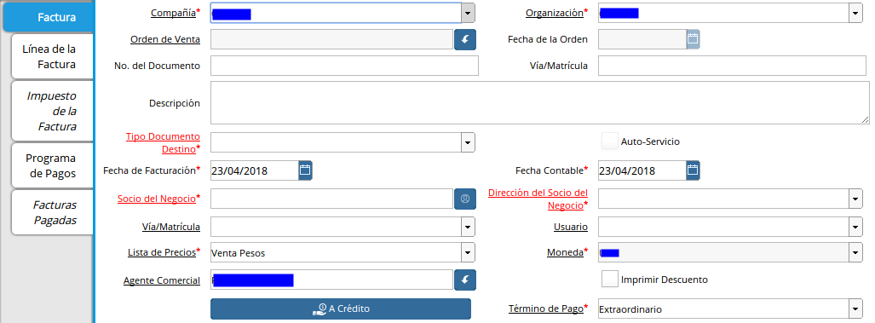Open Socio del Negocio search icon
The width and height of the screenshot is (875, 323).
coord(465,199)
